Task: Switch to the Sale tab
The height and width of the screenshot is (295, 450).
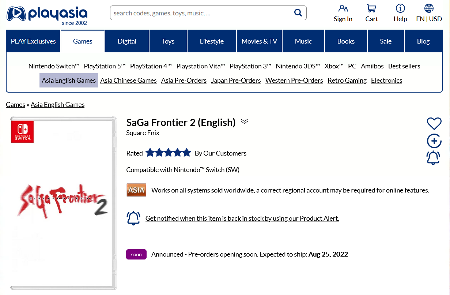Action: tap(386, 41)
